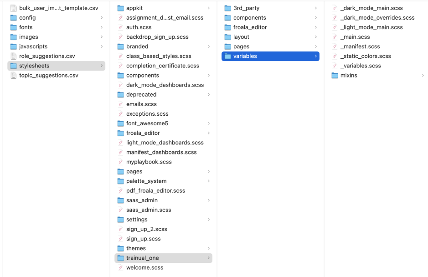The width and height of the screenshot is (428, 277).
Task: Click the javascripts folder icon
Action: (13, 46)
